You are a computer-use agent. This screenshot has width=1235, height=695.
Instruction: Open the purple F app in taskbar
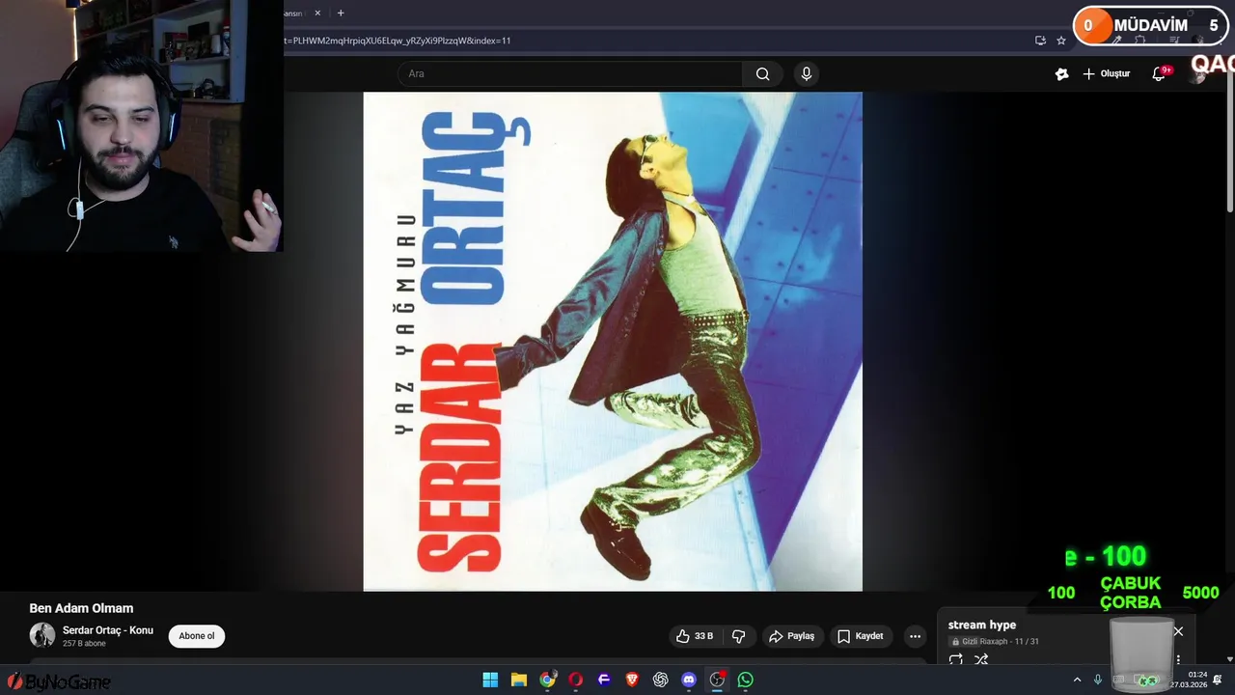coord(604,680)
